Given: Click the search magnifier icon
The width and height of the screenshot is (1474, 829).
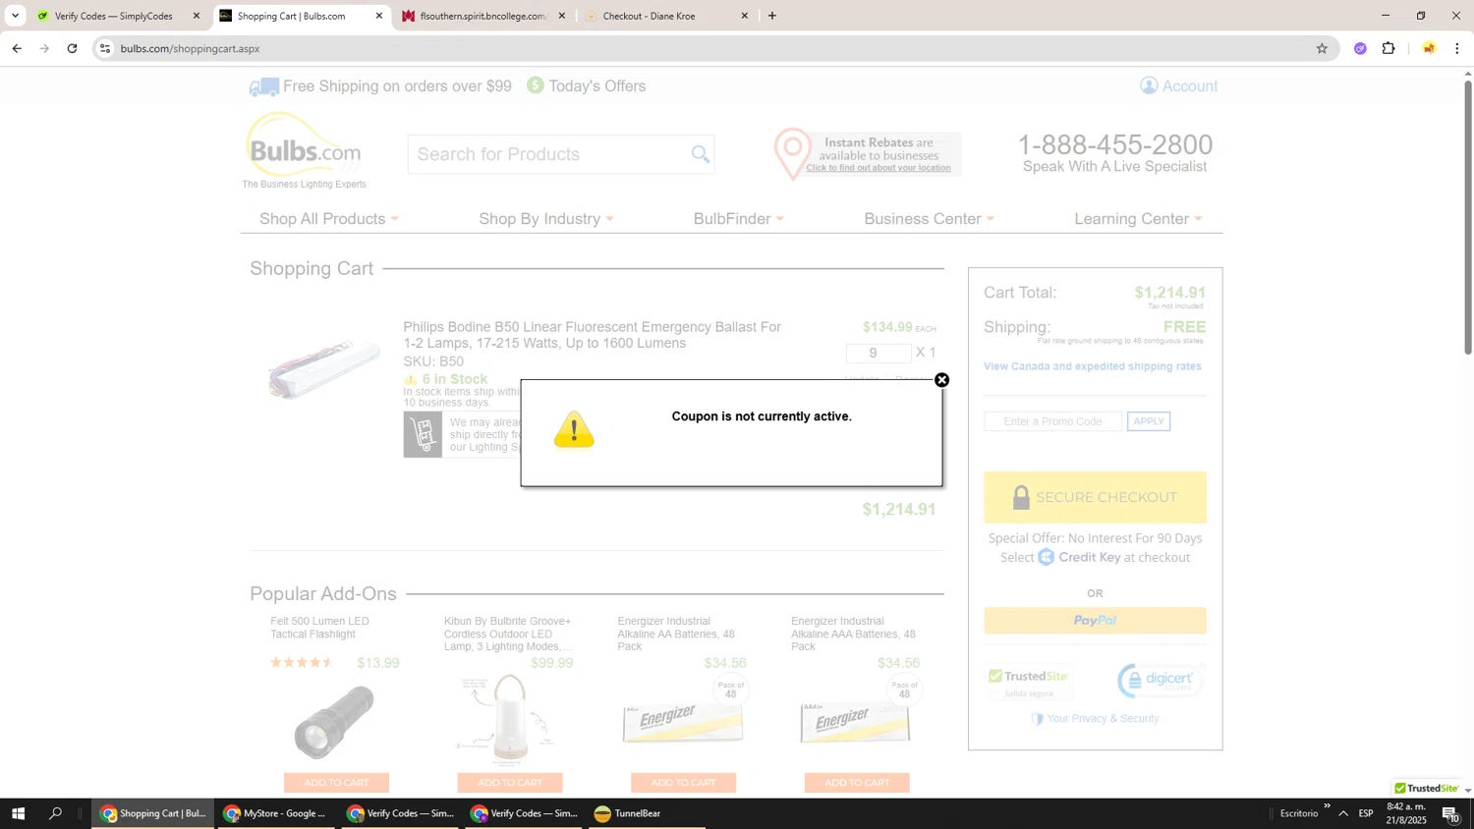Looking at the screenshot, I should pyautogui.click(x=700, y=154).
